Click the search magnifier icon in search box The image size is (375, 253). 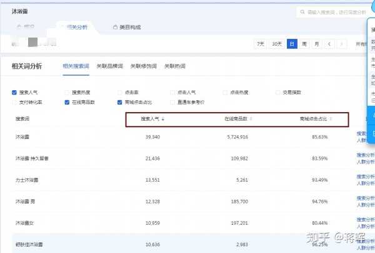[x=302, y=12]
